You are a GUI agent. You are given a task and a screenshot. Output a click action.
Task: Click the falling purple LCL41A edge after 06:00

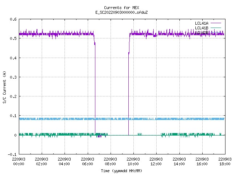coord(95,89)
